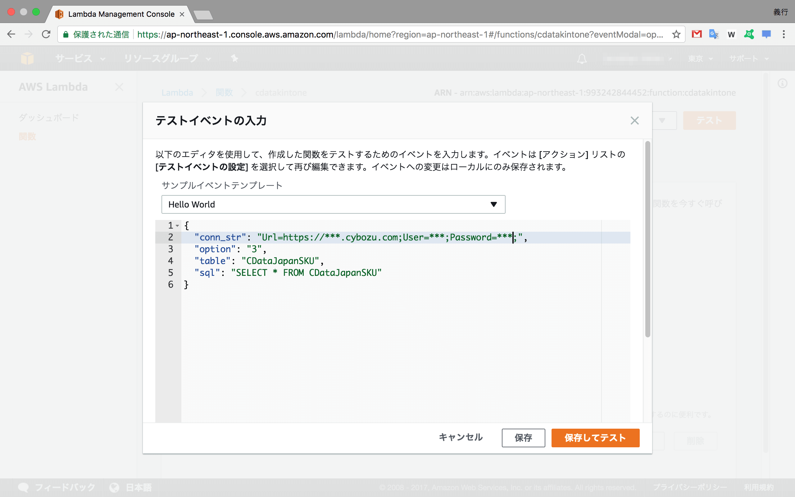Collapse the JSON fold arrow on line 1

pyautogui.click(x=177, y=226)
